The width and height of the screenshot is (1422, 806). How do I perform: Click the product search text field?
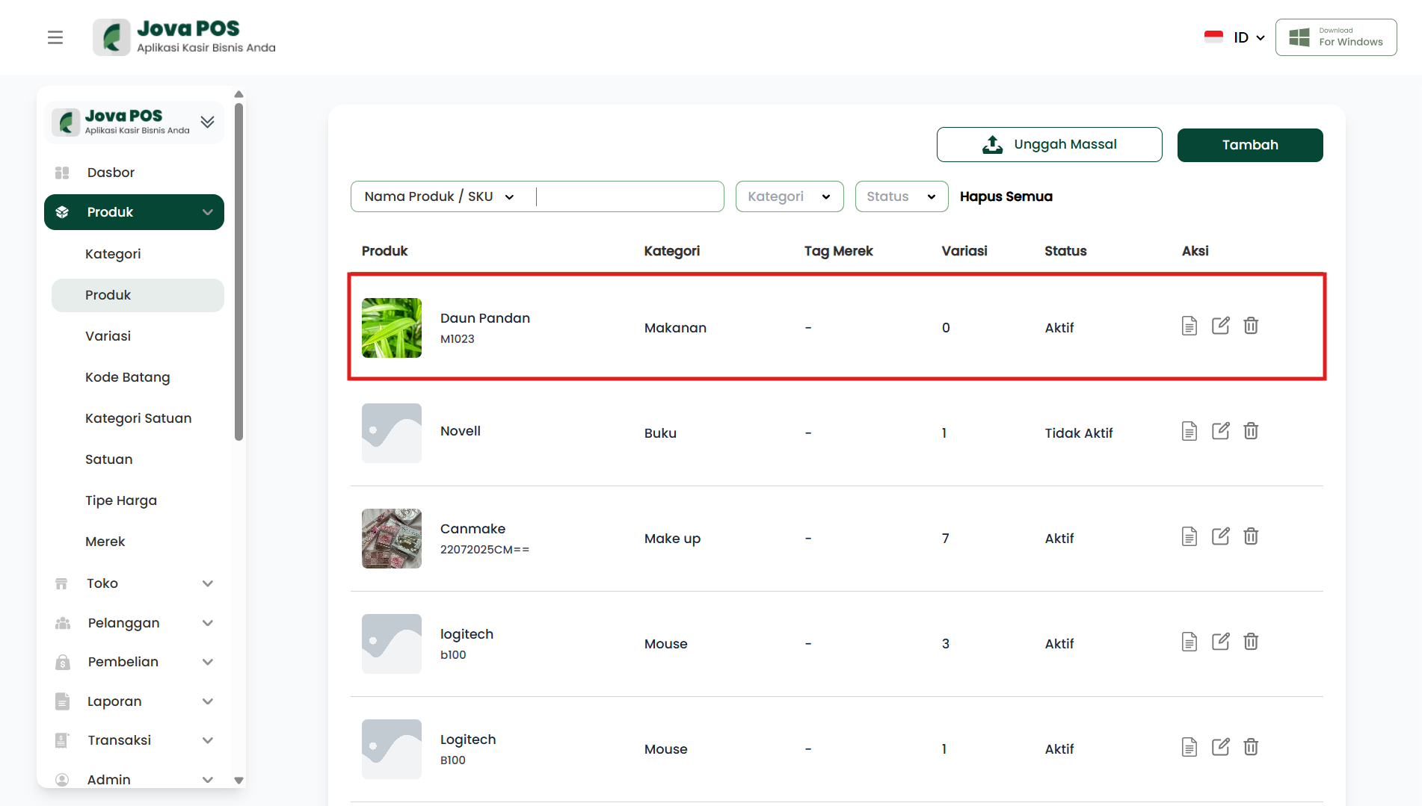coord(628,196)
